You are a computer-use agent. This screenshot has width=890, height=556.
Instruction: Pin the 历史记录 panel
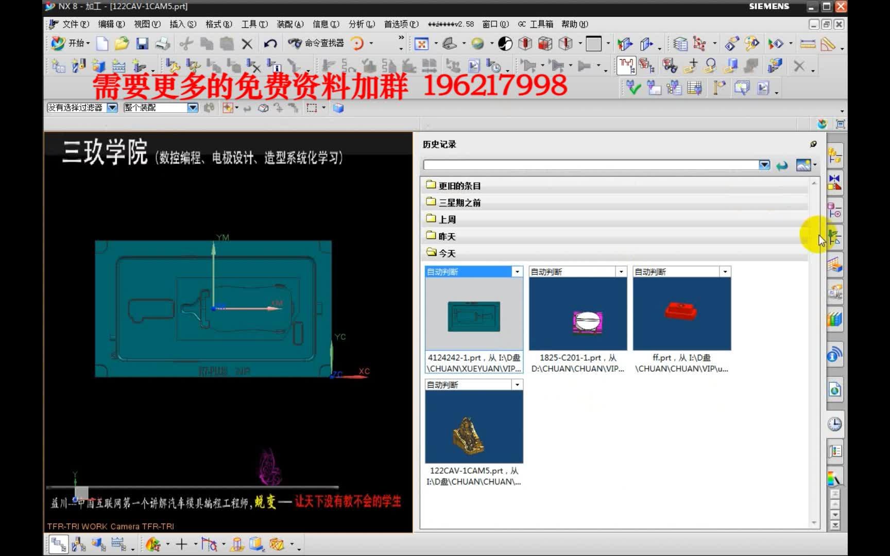tap(813, 144)
